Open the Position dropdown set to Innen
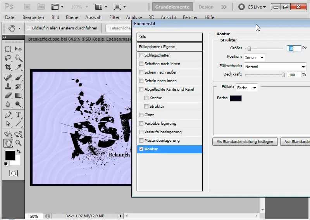The image size is (310, 220). pos(254,58)
